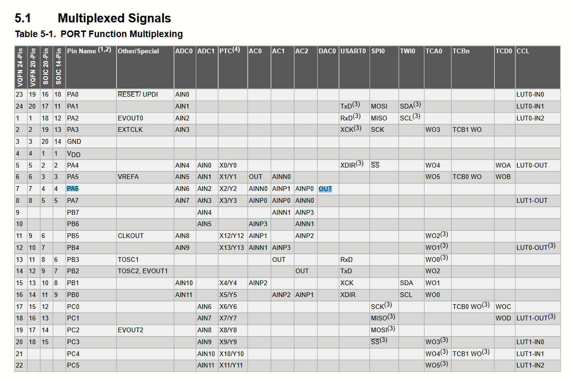Select the MOSI cell in PA1 row
The width and height of the screenshot is (571, 378).
tap(379, 107)
